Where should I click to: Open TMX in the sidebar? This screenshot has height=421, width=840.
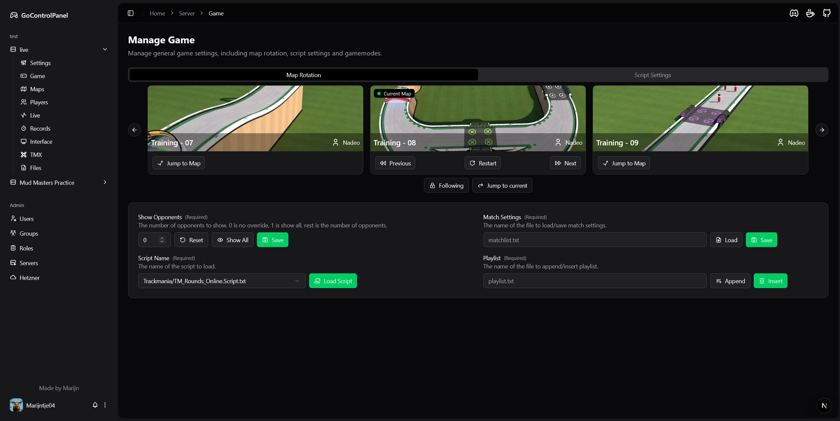click(36, 155)
